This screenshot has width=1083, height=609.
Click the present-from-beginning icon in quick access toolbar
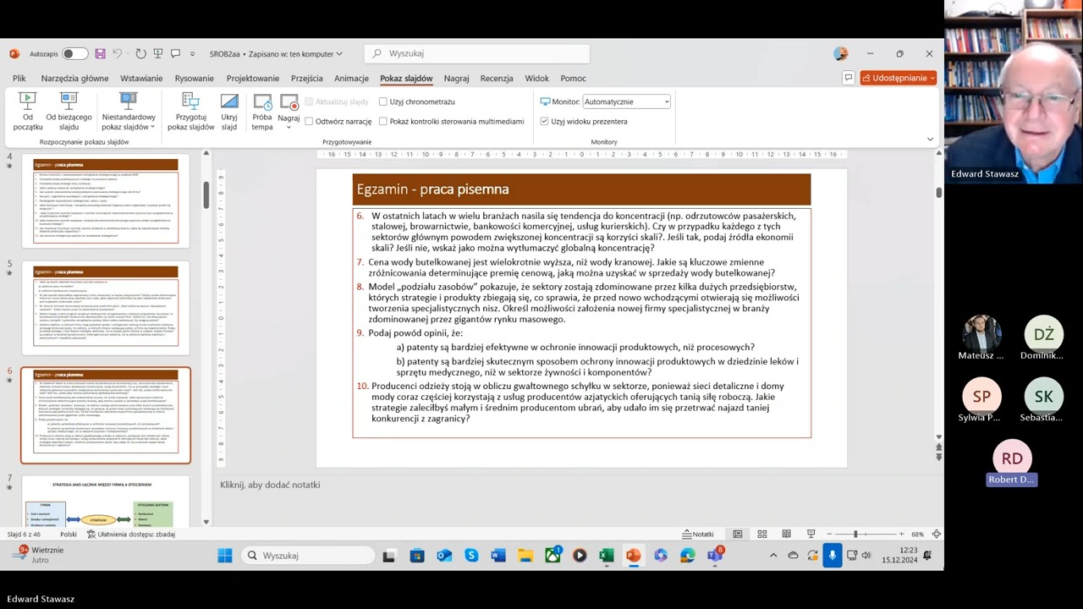pyautogui.click(x=158, y=54)
